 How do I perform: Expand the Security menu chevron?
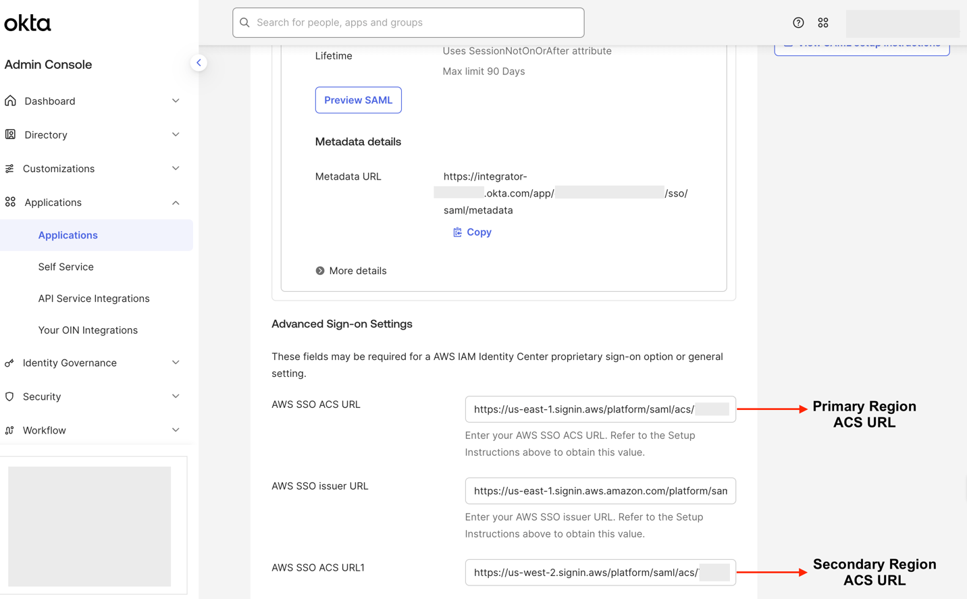176,396
